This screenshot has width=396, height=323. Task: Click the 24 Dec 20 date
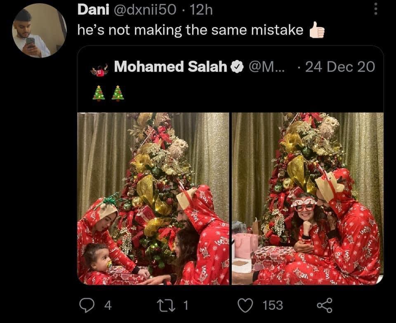point(340,66)
